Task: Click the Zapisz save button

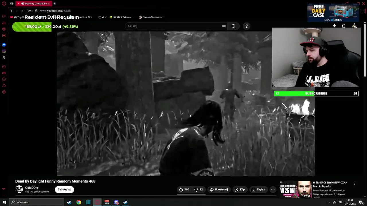Action: [x=258, y=189]
